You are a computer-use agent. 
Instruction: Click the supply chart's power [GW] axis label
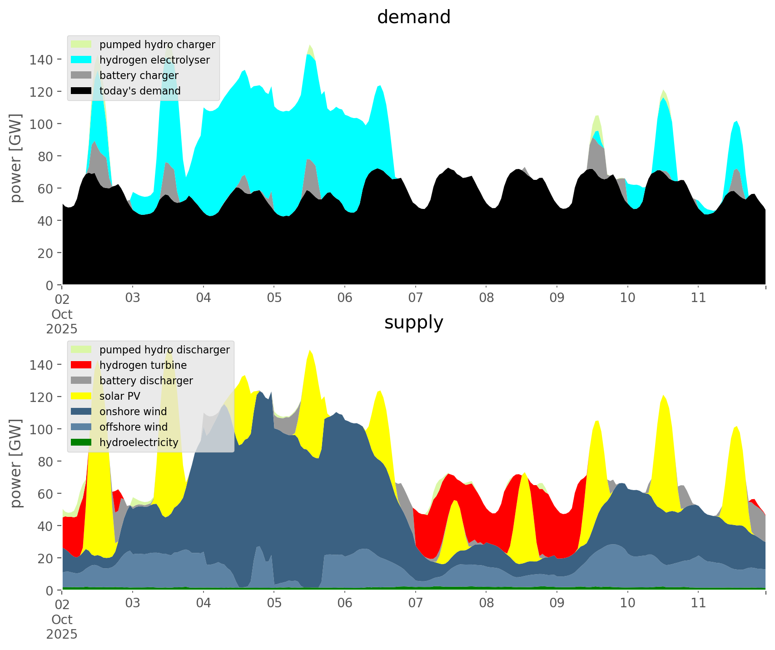pos(16,463)
